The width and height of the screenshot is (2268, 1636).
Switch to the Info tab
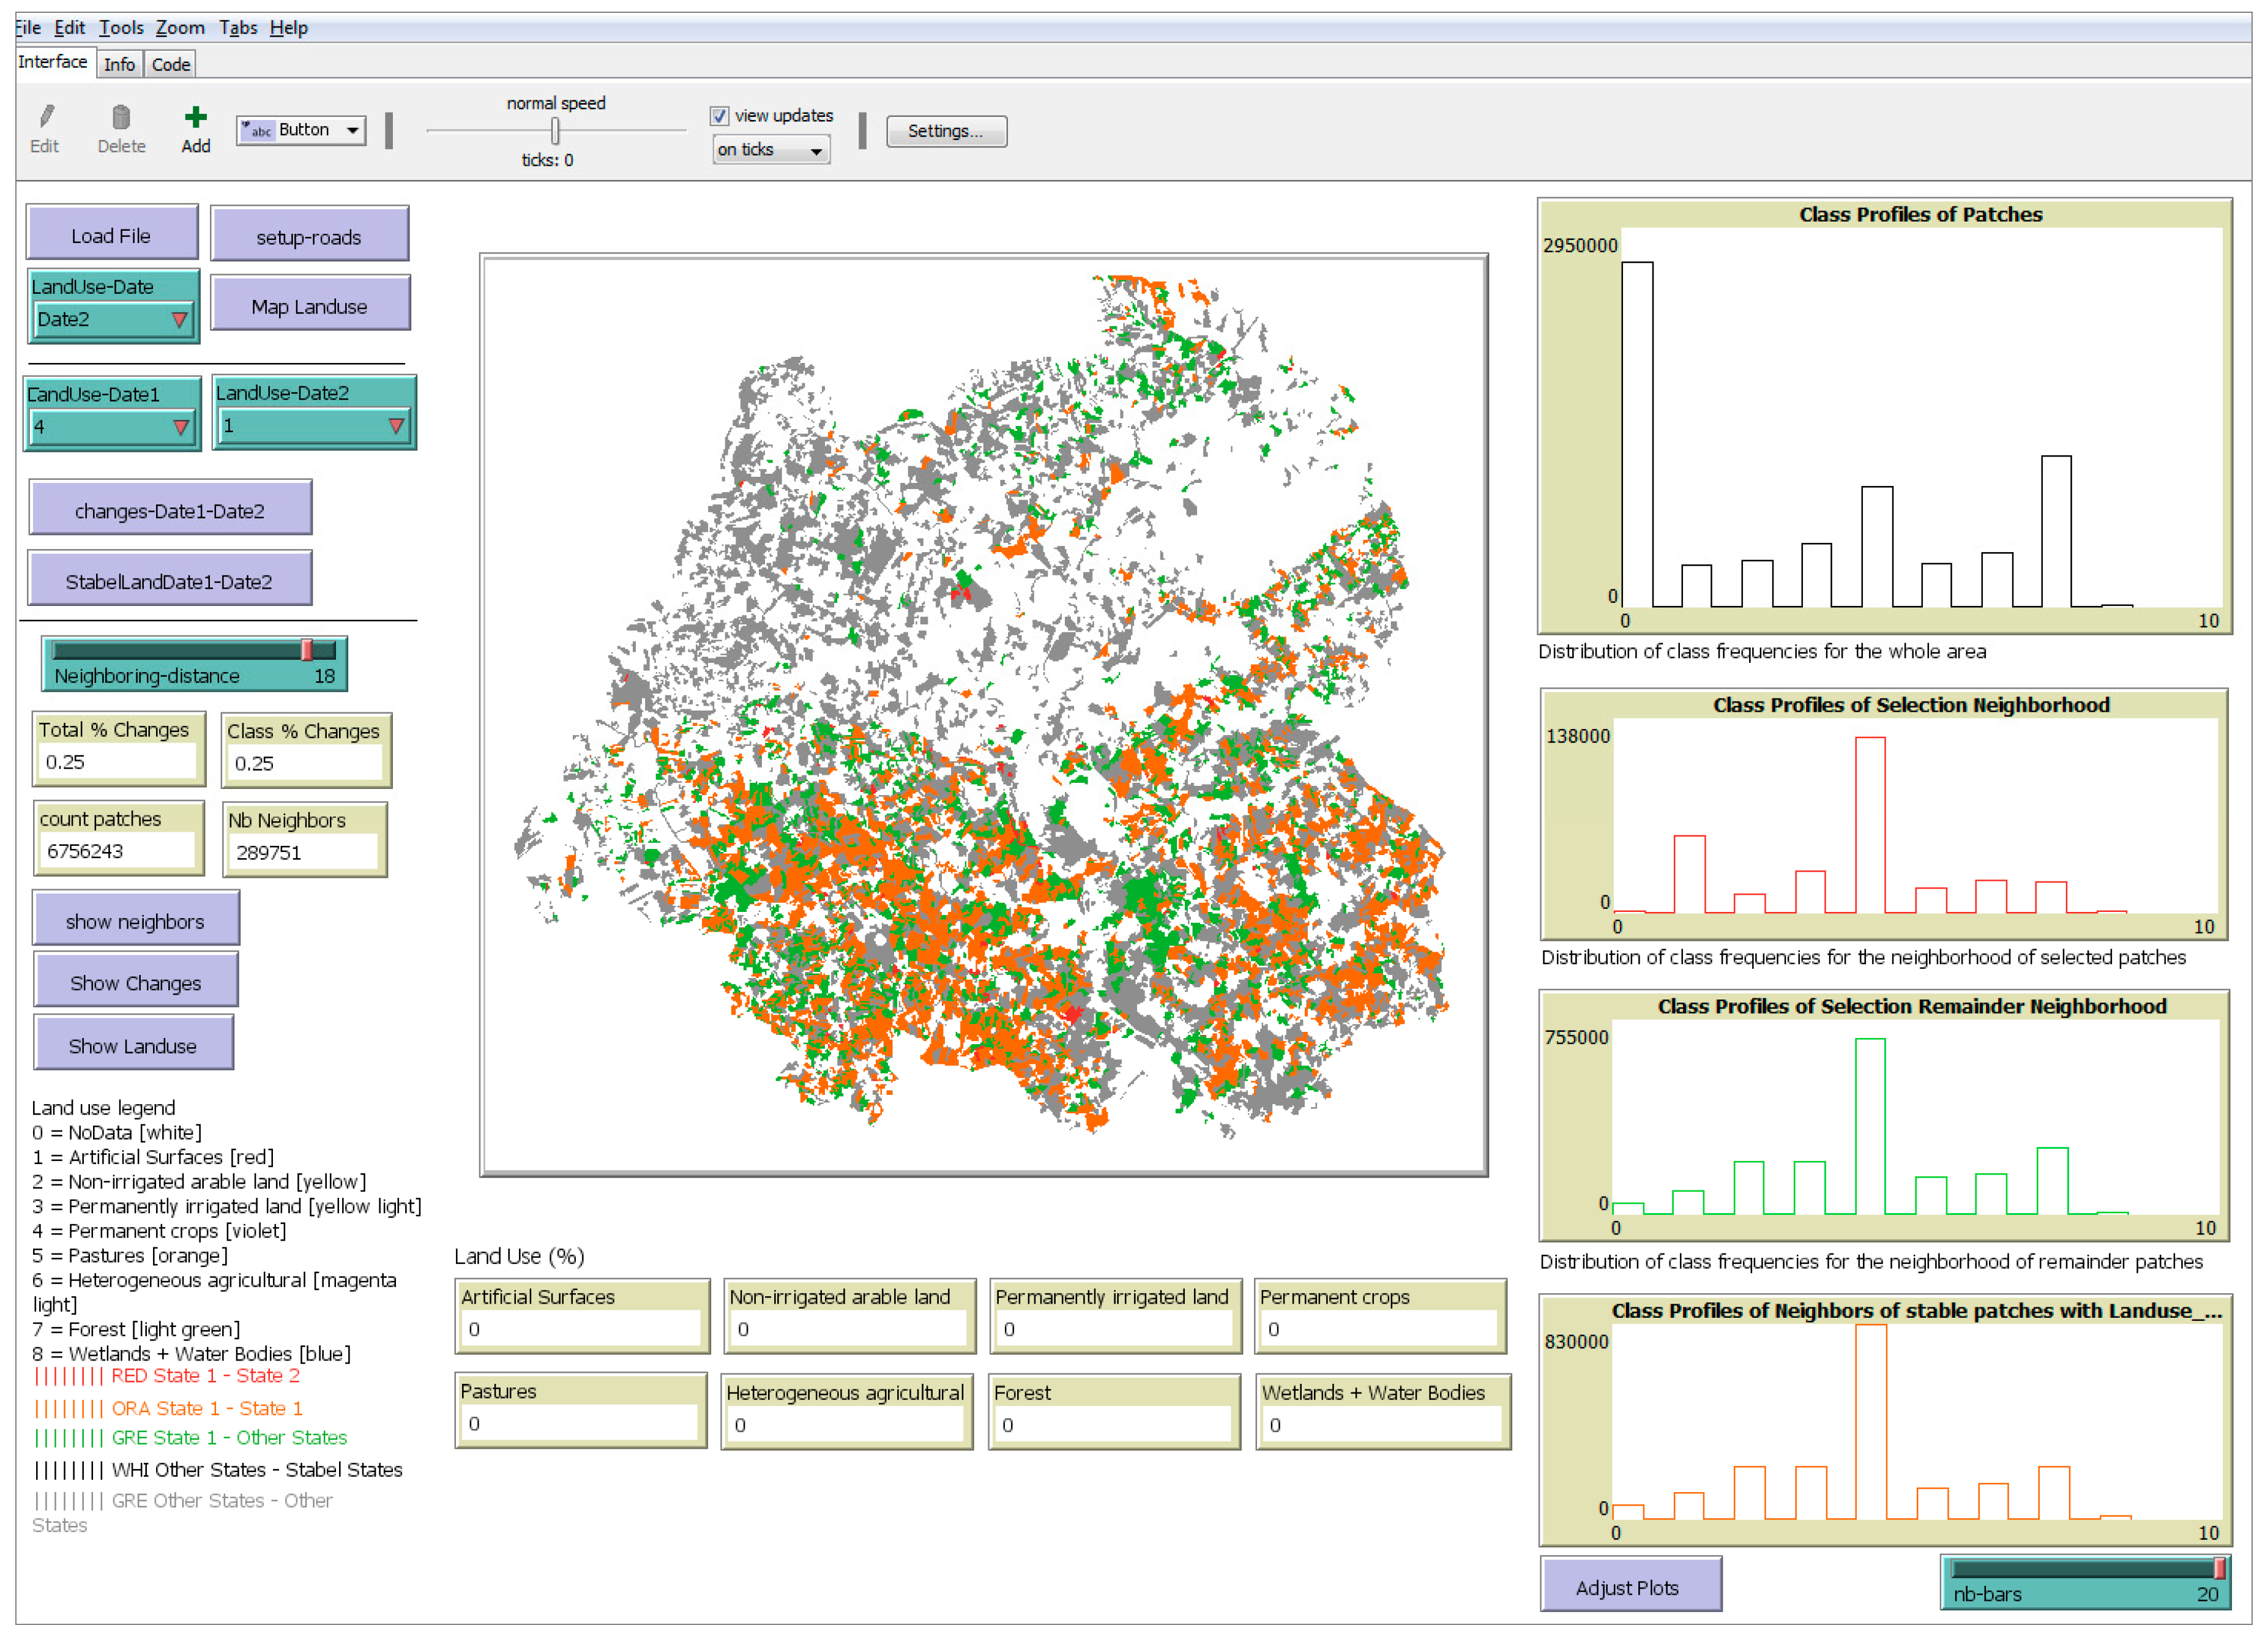pos(119,65)
